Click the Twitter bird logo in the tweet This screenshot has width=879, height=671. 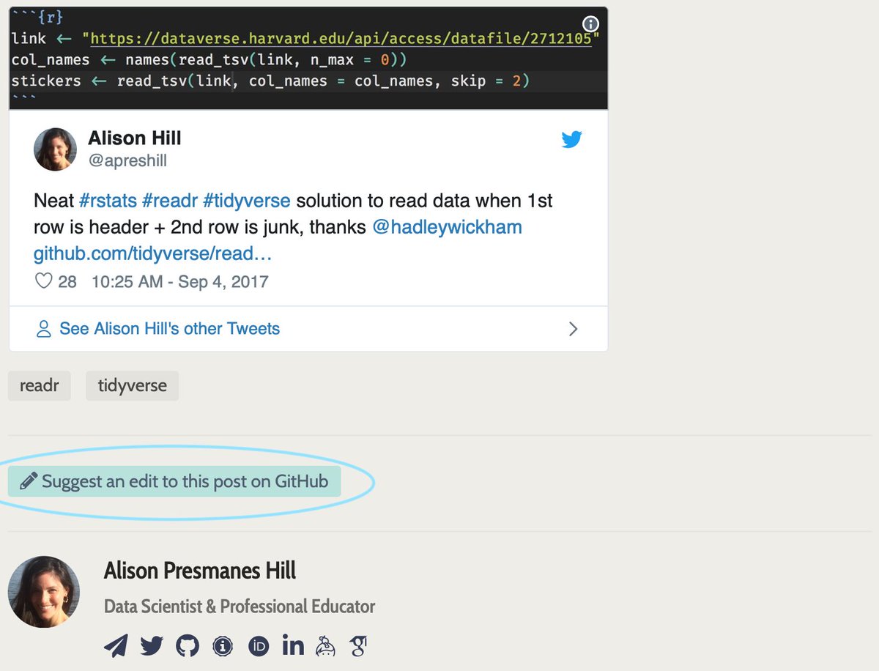[571, 139]
